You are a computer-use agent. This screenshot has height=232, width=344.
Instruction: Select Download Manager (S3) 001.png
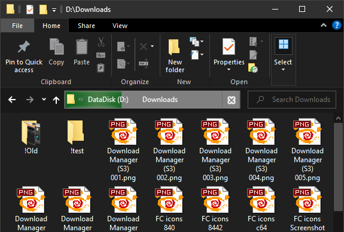pos(123,150)
